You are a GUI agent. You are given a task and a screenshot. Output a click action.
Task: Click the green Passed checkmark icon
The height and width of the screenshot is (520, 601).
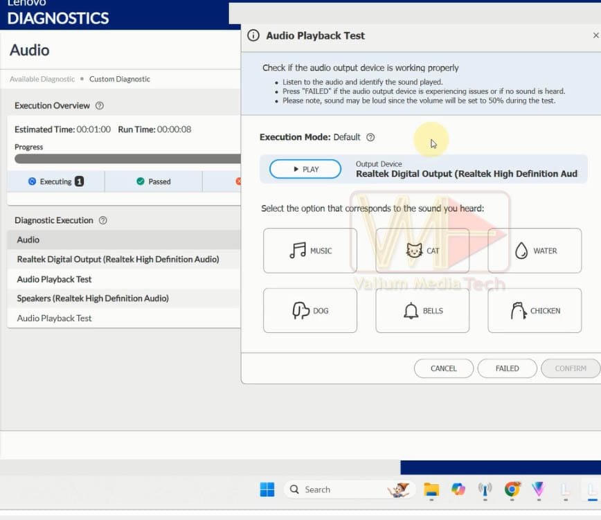coord(141,181)
